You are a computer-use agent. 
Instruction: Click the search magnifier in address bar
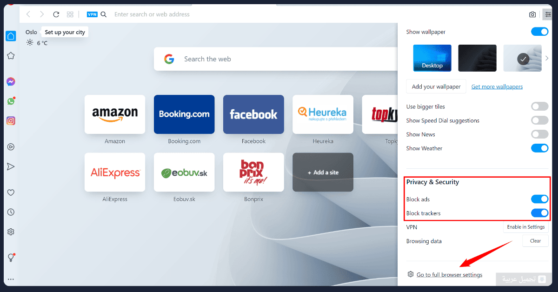[x=104, y=14]
